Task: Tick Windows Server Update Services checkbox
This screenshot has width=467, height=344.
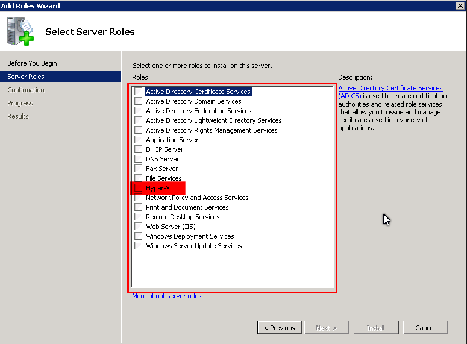Action: 138,245
